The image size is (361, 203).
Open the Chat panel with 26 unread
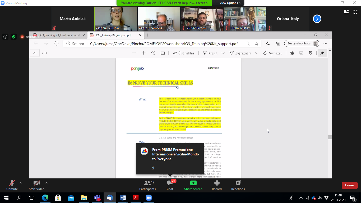pyautogui.click(x=170, y=185)
